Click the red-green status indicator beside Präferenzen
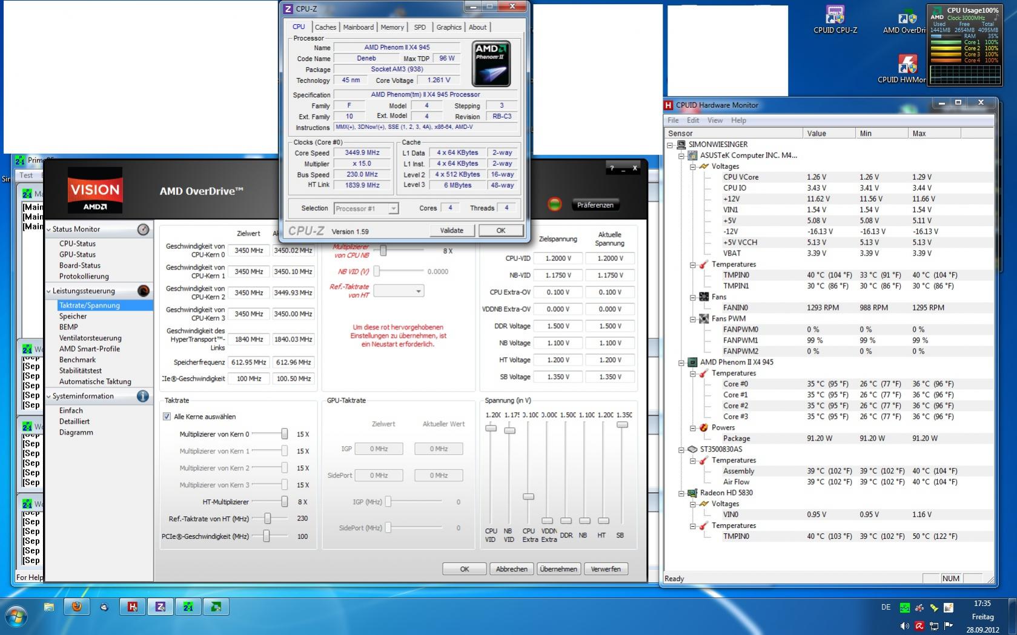The image size is (1017, 635). point(554,205)
